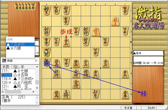Click the vertical scrollbar thumb in move list
The height and width of the screenshot is (110, 168).
point(37,82)
